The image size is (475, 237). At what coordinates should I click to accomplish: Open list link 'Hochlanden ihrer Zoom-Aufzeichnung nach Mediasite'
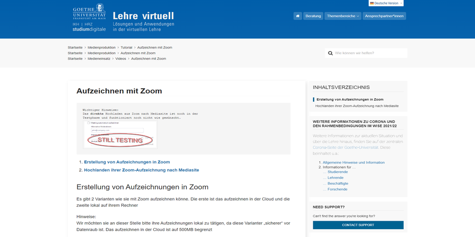(142, 170)
